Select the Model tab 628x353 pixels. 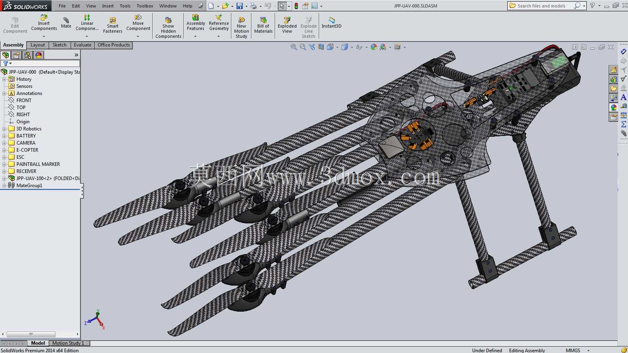pyautogui.click(x=38, y=343)
